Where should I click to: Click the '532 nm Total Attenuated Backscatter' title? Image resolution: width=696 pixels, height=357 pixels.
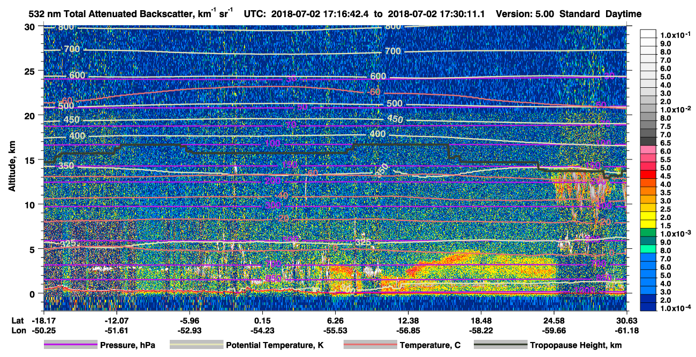click(x=110, y=14)
